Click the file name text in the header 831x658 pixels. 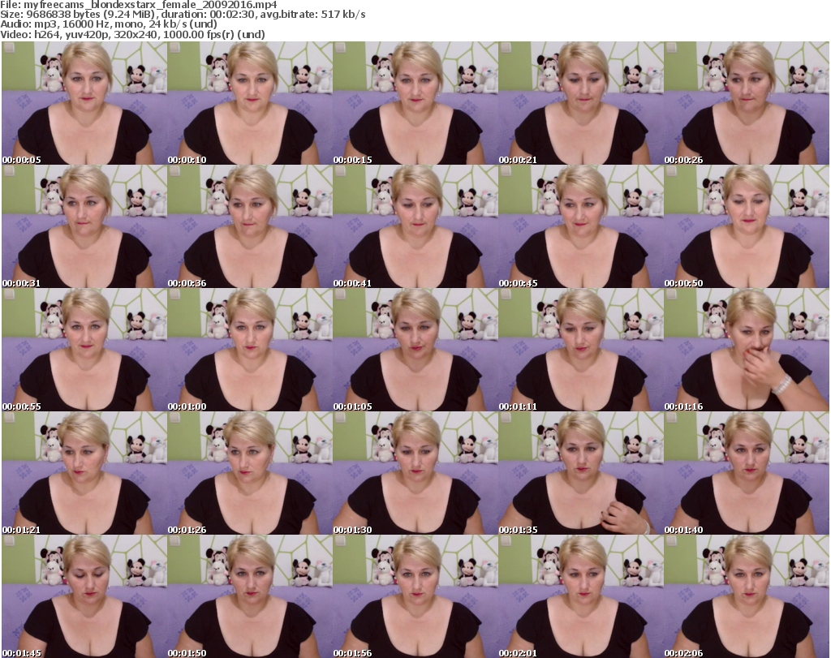pyautogui.click(x=139, y=4)
